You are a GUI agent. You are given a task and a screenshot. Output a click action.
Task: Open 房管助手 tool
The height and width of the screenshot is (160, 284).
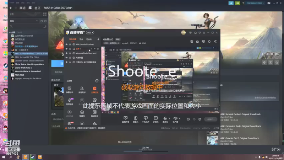coord(82,90)
